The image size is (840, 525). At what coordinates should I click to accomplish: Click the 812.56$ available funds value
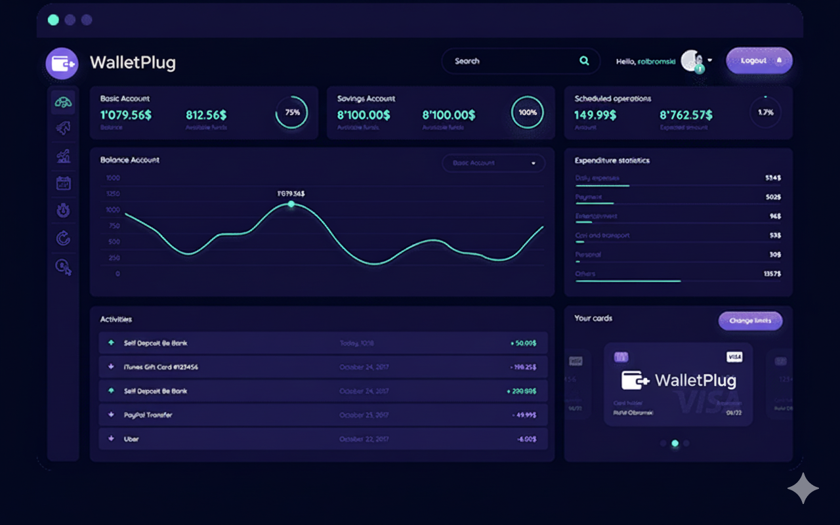pos(207,115)
